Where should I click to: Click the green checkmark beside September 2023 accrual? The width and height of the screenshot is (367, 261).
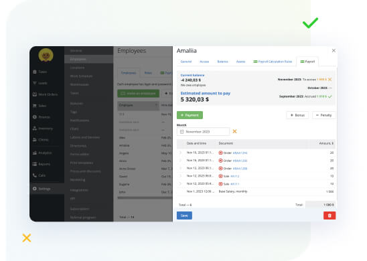[329, 96]
